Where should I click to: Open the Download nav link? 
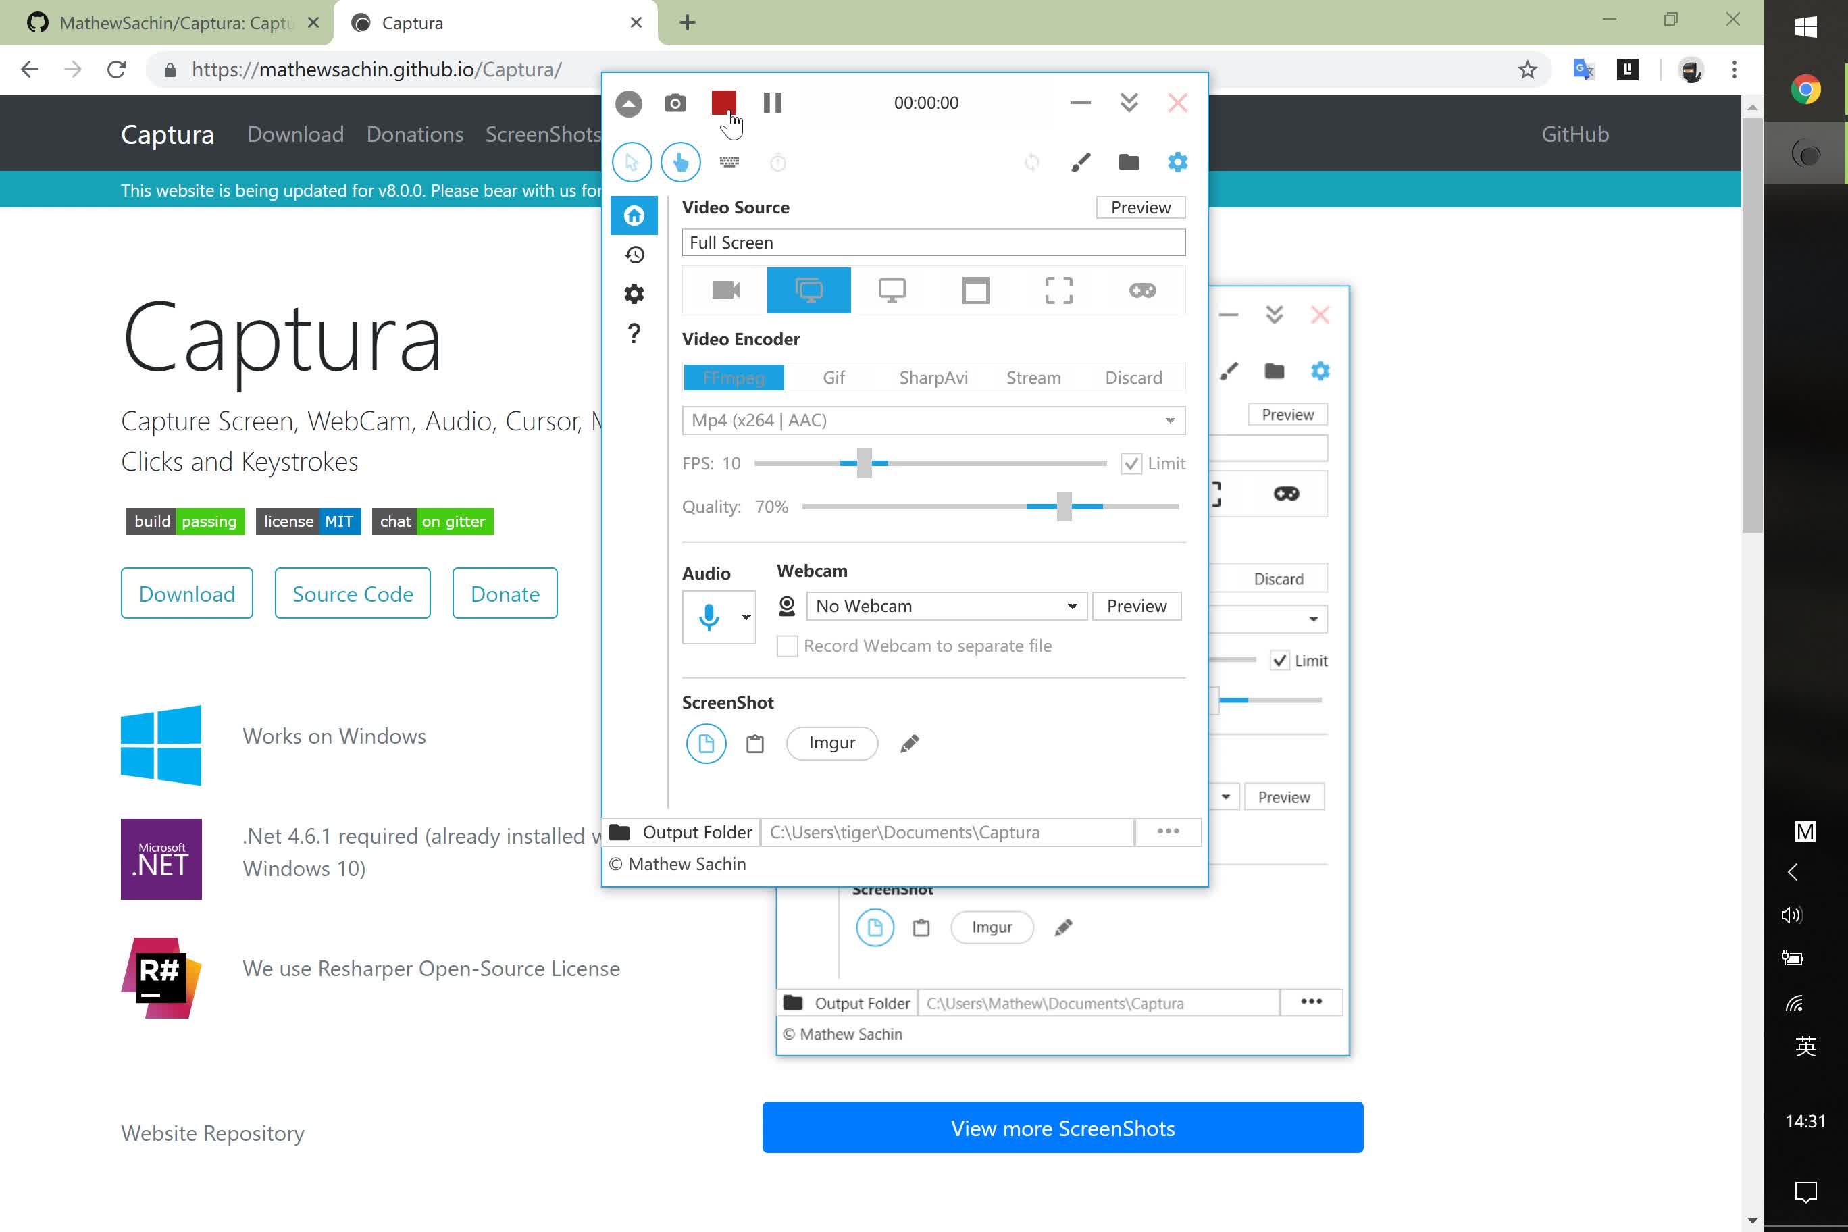(x=295, y=134)
